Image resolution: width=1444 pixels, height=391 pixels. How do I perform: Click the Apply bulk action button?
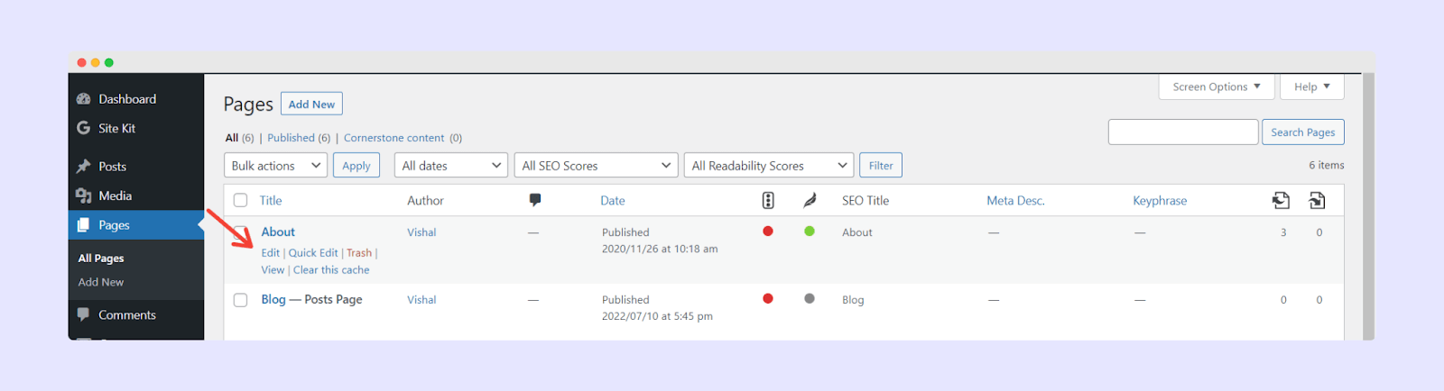356,166
